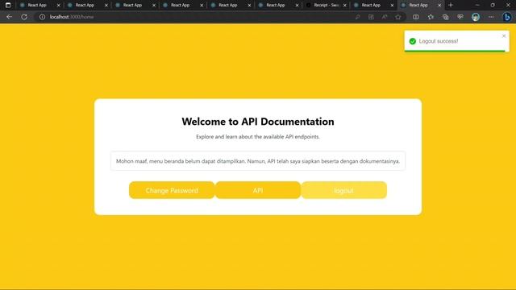
Task: Open the tab actions menu icon
Action: pyautogui.click(x=8, y=5)
